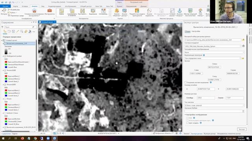List layers by selection
The height and width of the screenshot is (141, 252).
(x=13, y=31)
